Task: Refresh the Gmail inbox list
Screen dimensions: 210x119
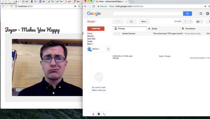Action: pyautogui.click(x=131, y=22)
